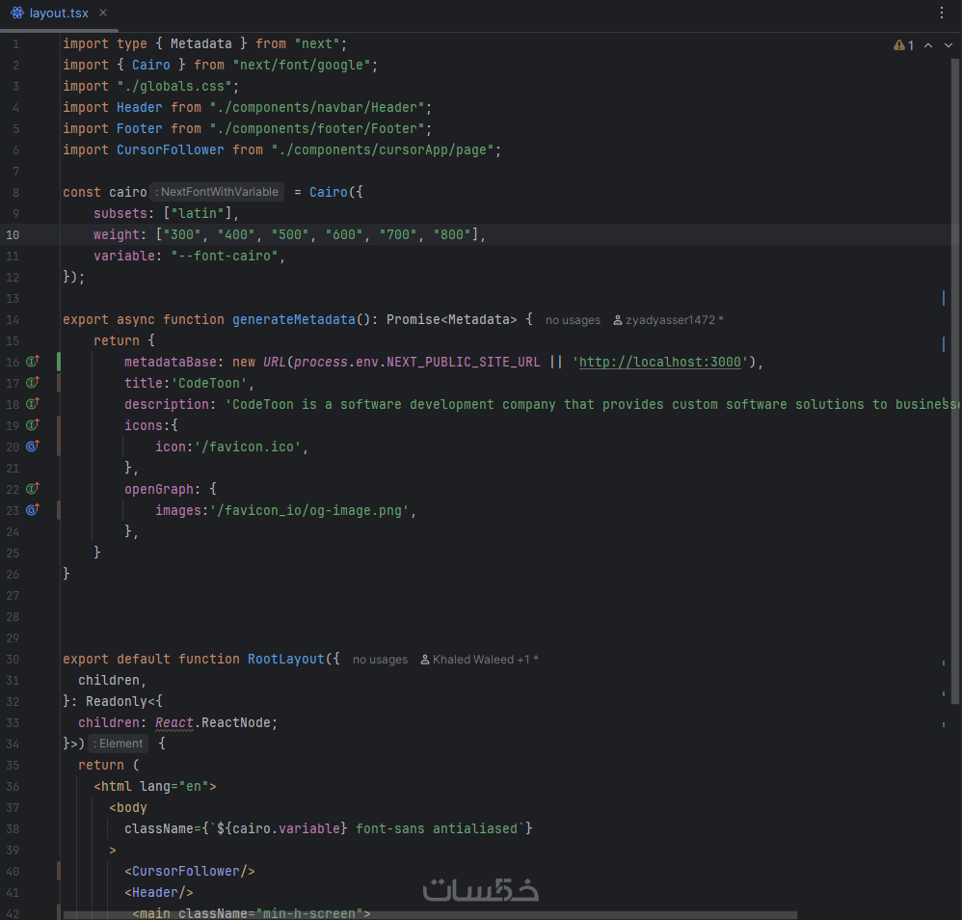962x920 pixels.
Task: Click the openGraph property key
Action: coord(159,489)
